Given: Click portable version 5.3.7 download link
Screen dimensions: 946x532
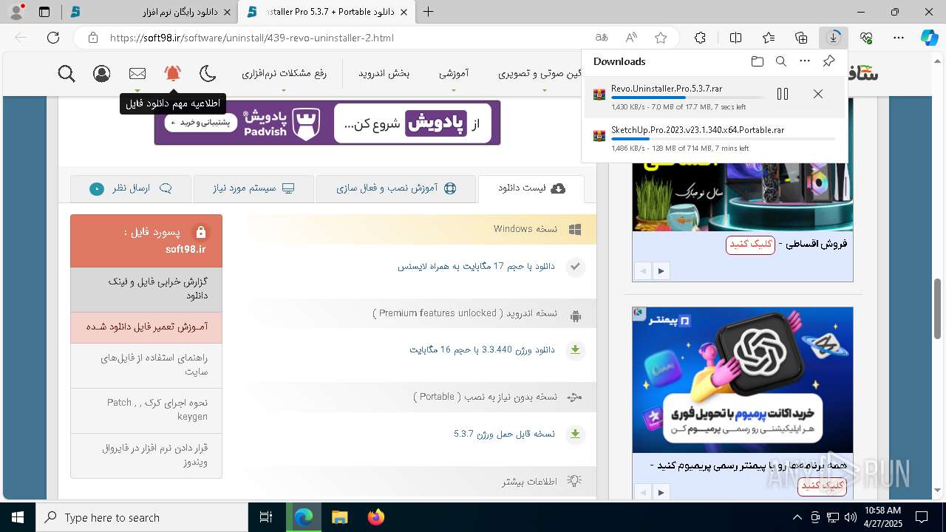Looking at the screenshot, I should tap(504, 434).
